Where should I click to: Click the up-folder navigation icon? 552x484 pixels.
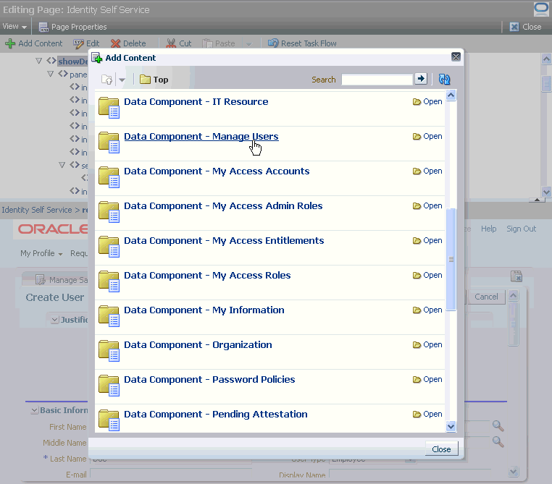[x=106, y=80]
